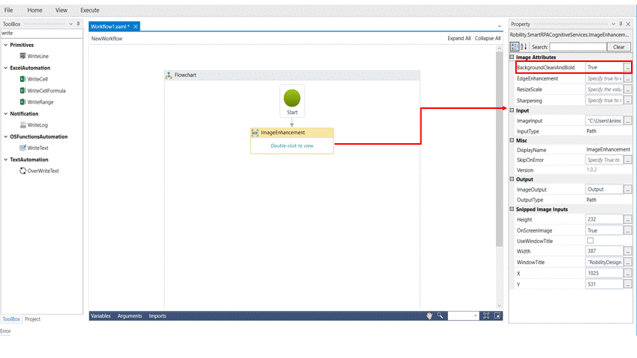Click the toolbox search field containing 'write'
This screenshot has width=637, height=358.
(x=41, y=33)
